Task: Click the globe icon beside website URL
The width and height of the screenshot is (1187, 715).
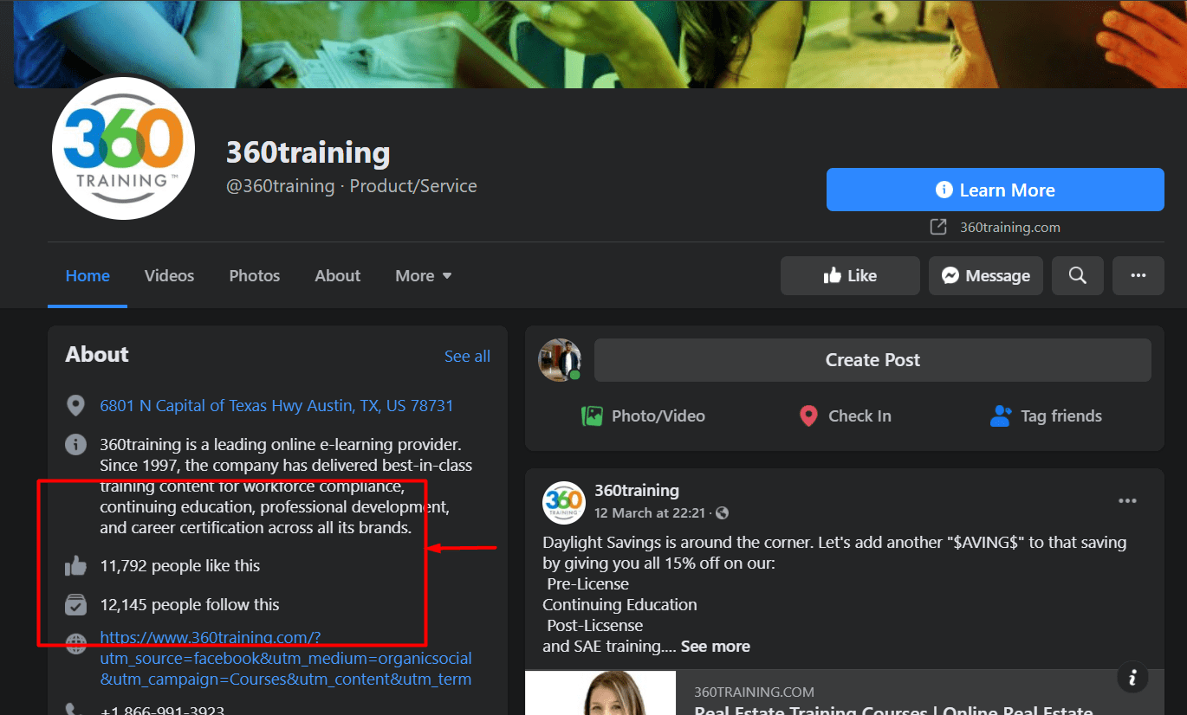Action: (x=76, y=644)
